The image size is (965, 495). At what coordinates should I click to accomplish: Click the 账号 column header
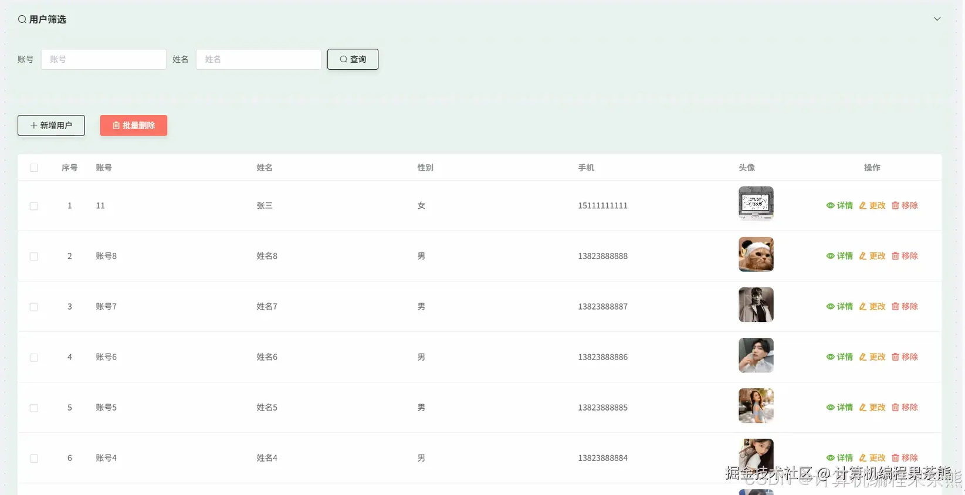click(104, 168)
